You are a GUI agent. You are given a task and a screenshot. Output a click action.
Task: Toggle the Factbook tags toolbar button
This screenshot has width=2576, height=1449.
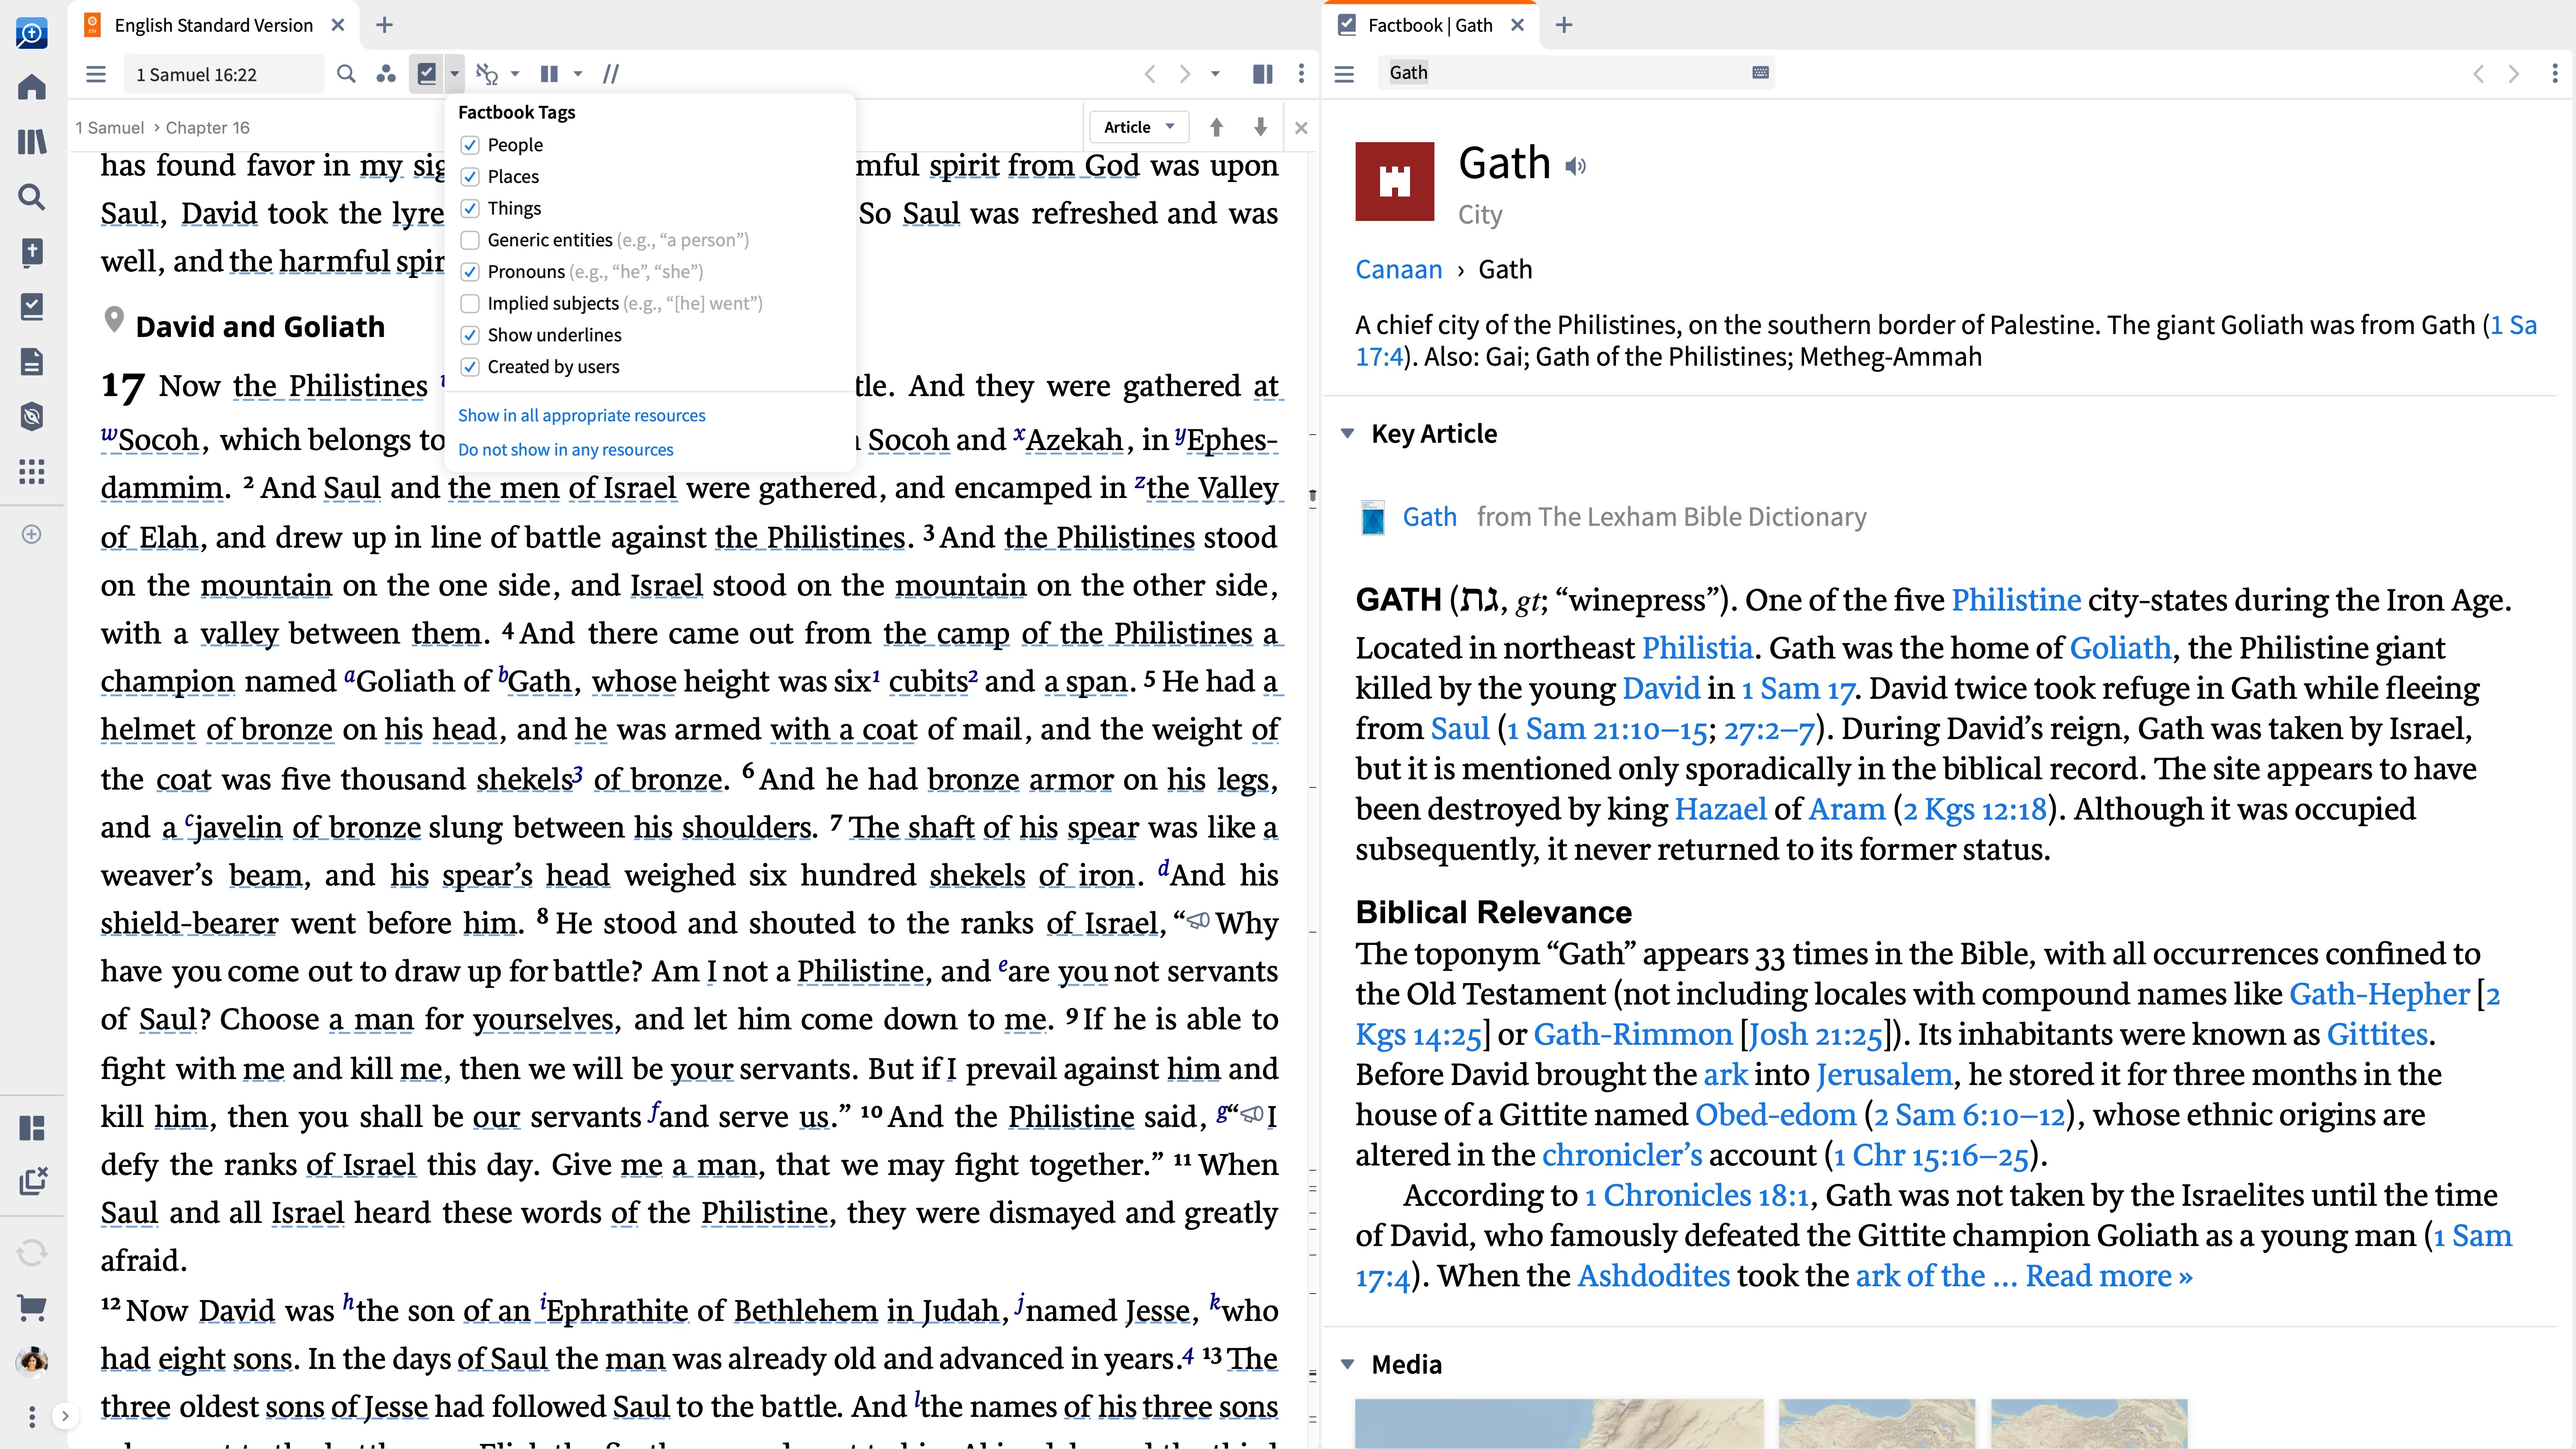point(427,74)
